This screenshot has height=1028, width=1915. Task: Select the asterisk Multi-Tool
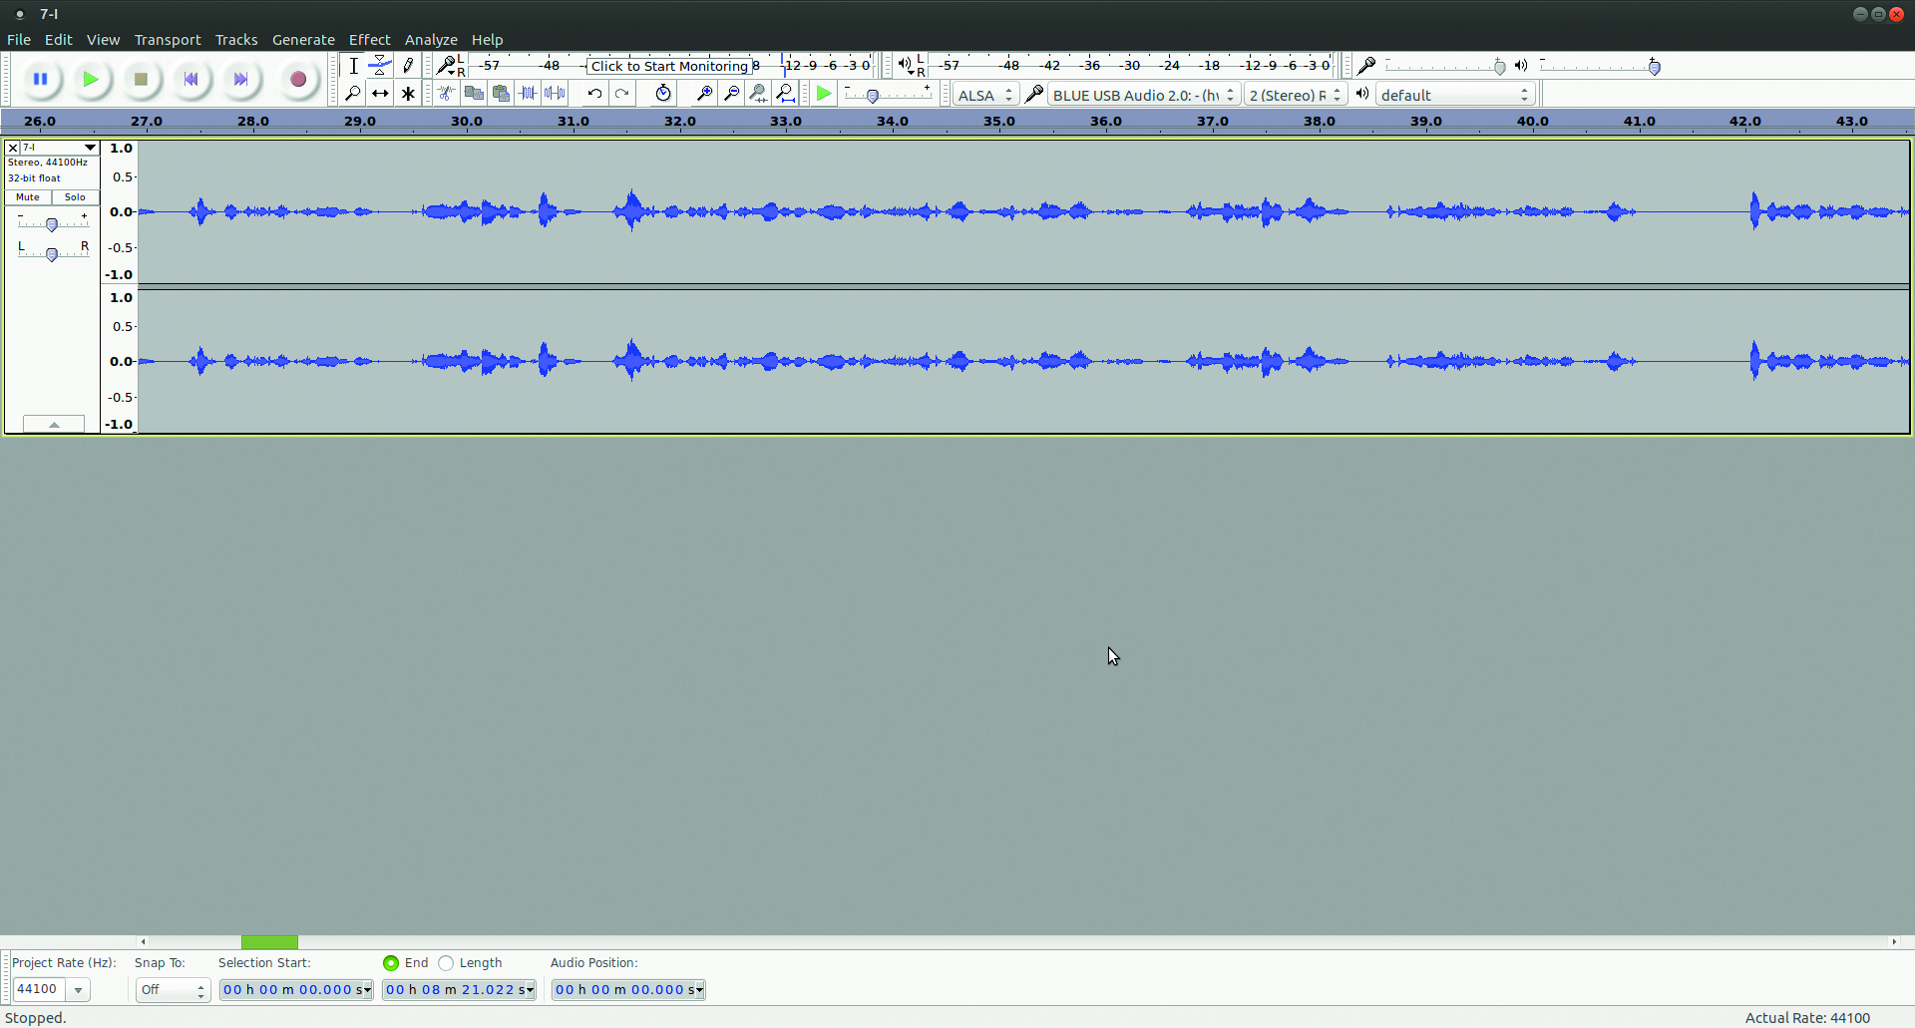408,94
